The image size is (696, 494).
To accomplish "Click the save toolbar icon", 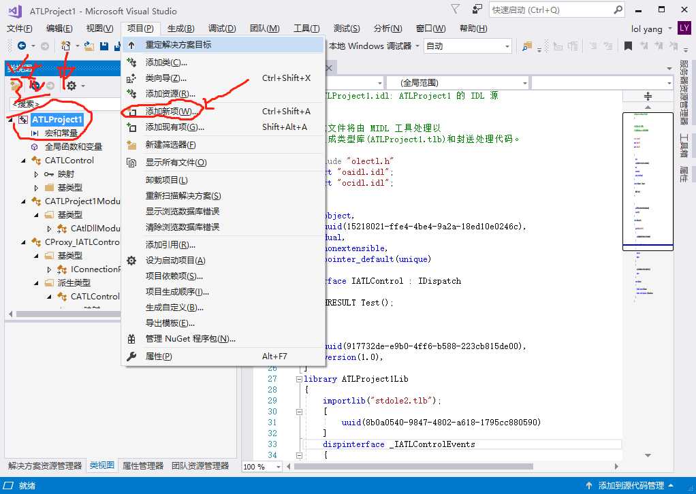I will (x=104, y=46).
